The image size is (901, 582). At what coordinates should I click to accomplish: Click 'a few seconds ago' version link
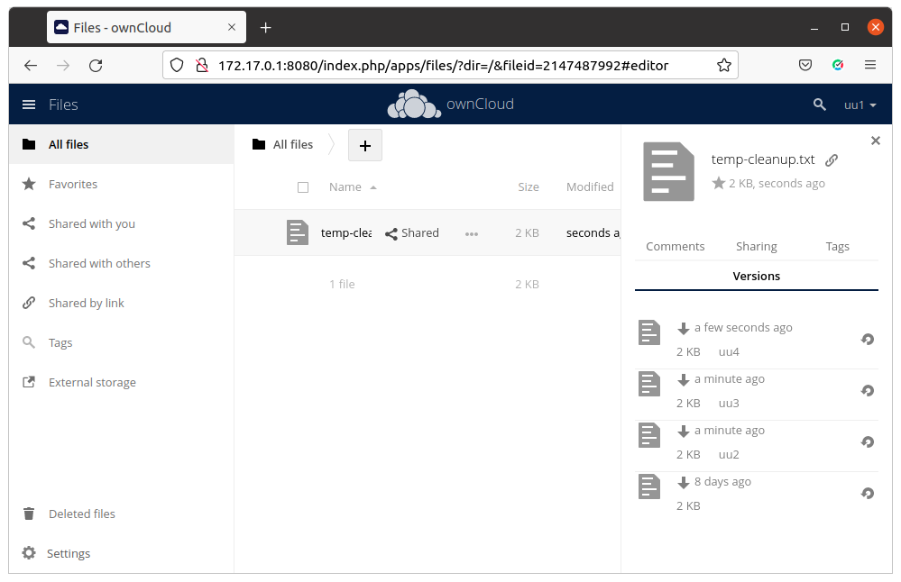[x=743, y=327]
